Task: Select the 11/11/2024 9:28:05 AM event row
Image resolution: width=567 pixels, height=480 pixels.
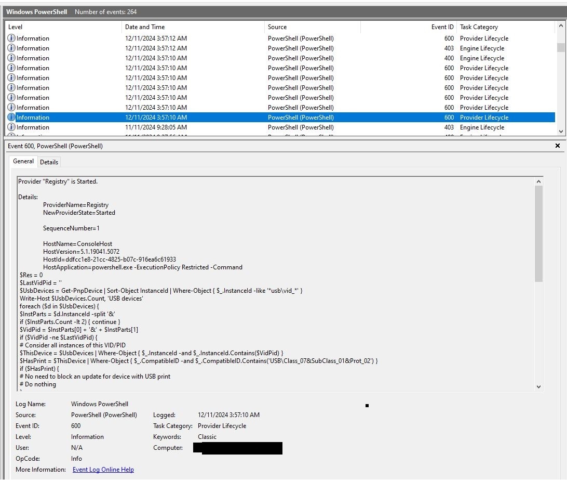Action: tap(280, 127)
